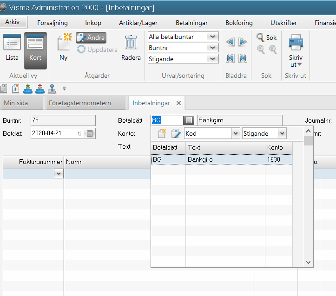Click the Radera trash can icon
The width and height of the screenshot is (336, 296).
coord(131,44)
